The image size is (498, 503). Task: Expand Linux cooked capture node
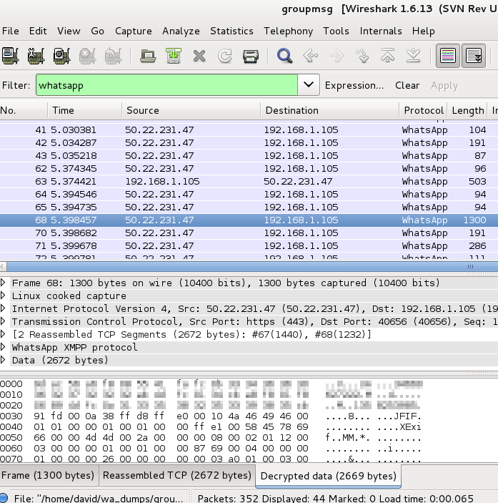click(3, 296)
